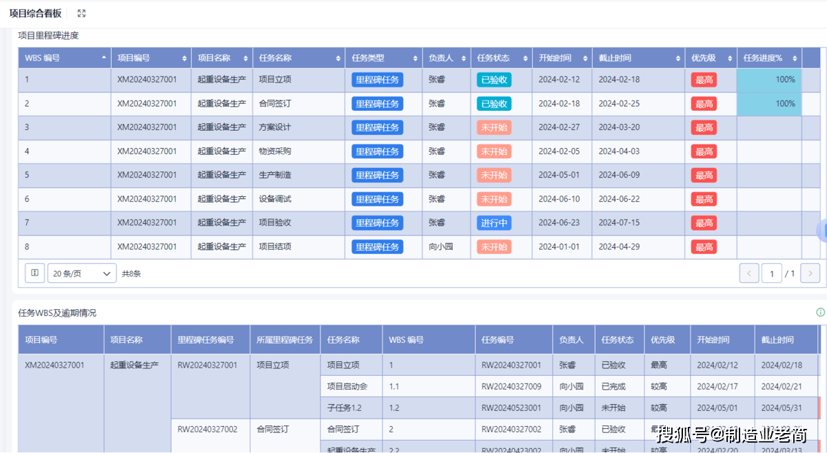Click sort icon on 任务进度% column
Image resolution: width=827 pixels, height=453 pixels.
pos(795,59)
